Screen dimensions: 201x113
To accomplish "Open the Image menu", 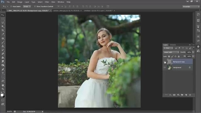I will tap(20, 2).
